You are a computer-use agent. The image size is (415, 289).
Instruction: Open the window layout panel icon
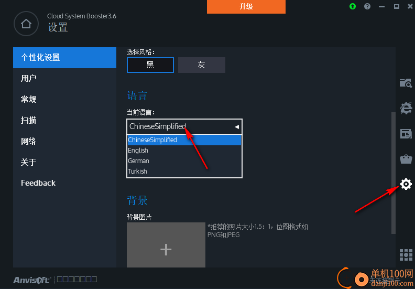click(x=406, y=134)
